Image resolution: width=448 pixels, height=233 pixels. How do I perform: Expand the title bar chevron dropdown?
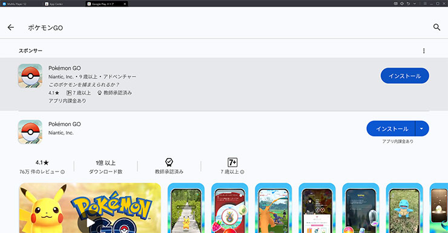pyautogui.click(x=415, y=4)
